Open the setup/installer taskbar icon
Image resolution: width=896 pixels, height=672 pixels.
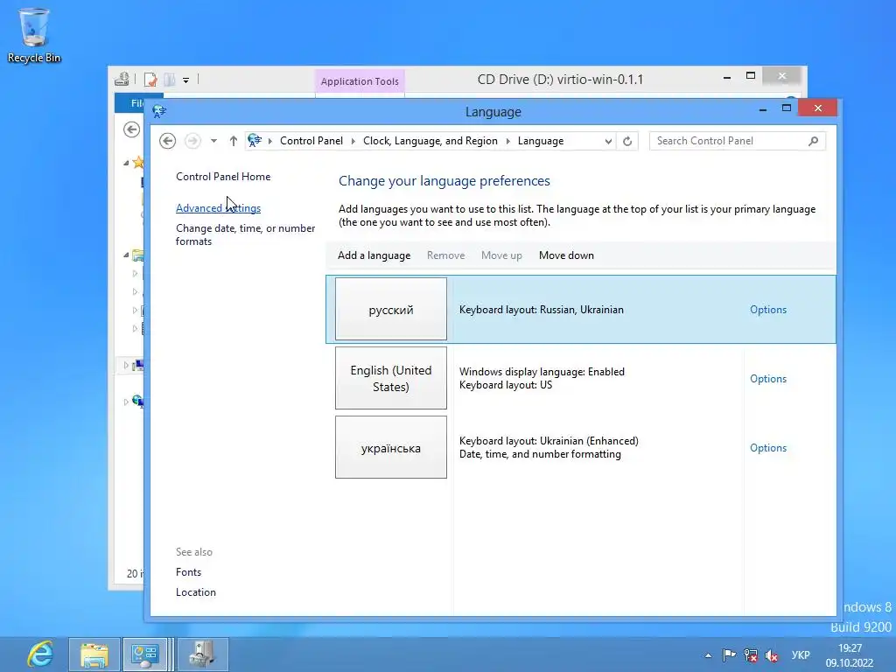[202, 654]
